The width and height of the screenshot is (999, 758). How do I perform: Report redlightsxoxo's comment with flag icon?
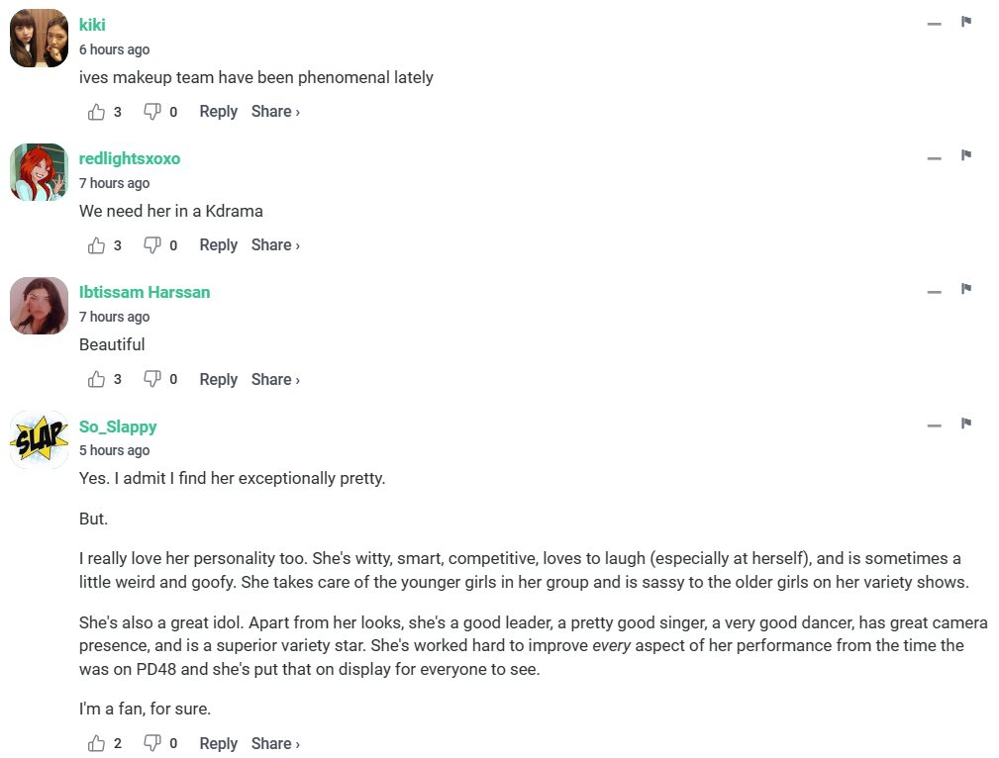coord(966,155)
